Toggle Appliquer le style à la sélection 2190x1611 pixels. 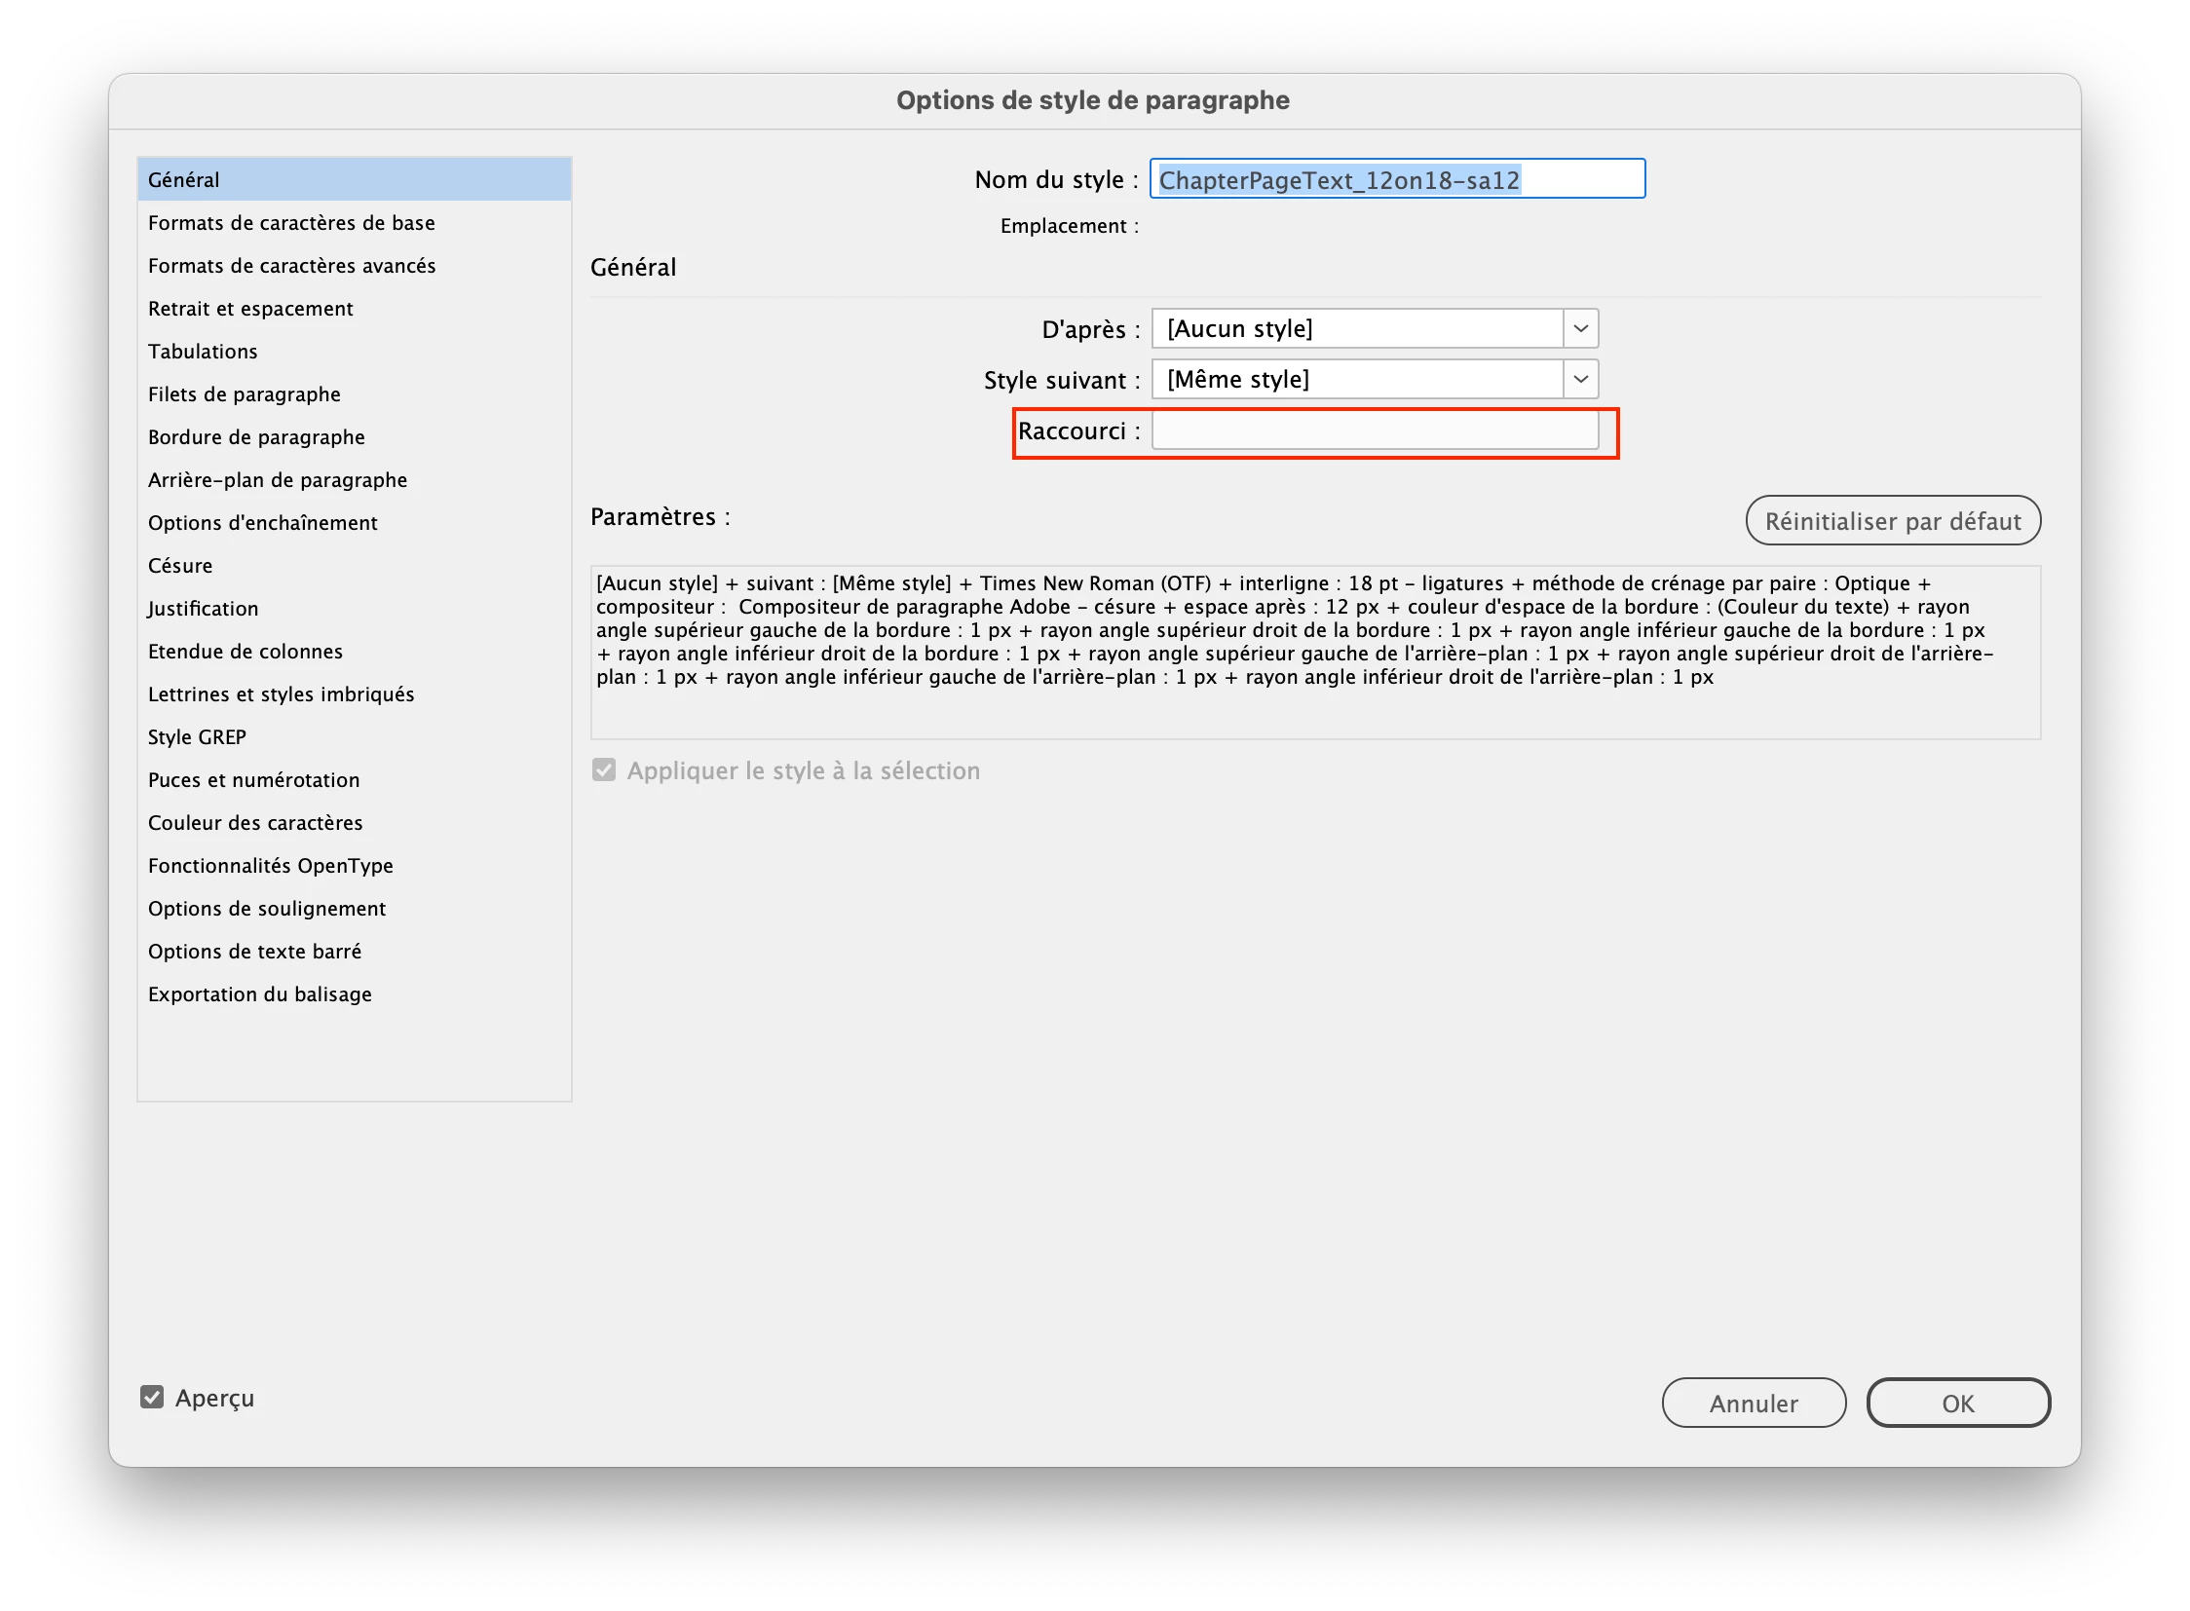click(604, 770)
